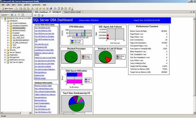Refresh the DBA Dashboard report
196x118 pixels.
(39, 16)
